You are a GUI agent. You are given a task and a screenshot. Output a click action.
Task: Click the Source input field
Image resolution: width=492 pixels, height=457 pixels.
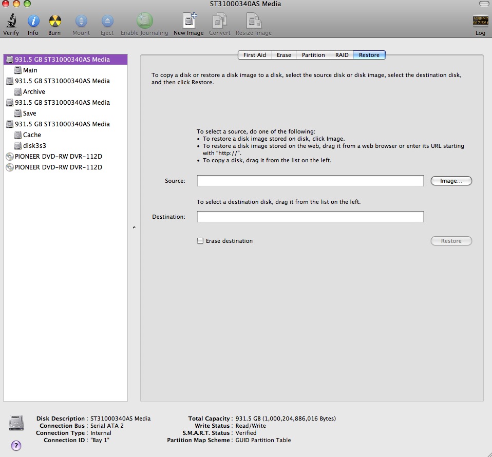[x=310, y=181]
